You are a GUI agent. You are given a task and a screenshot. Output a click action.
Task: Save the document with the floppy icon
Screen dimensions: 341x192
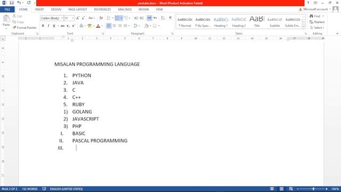(x=12, y=3)
